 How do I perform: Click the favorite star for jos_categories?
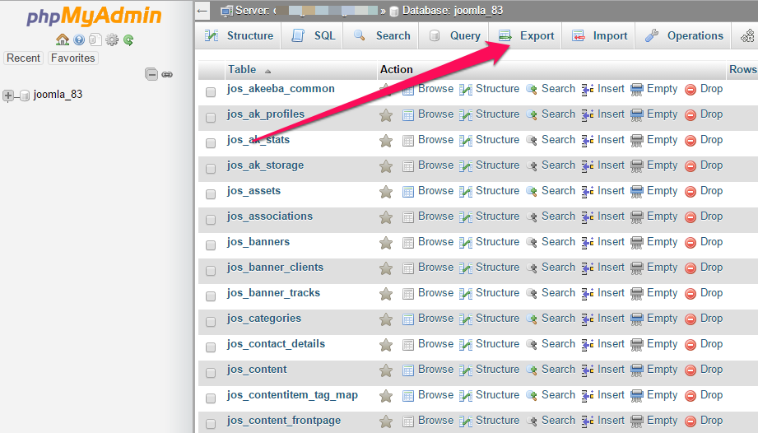tap(386, 319)
